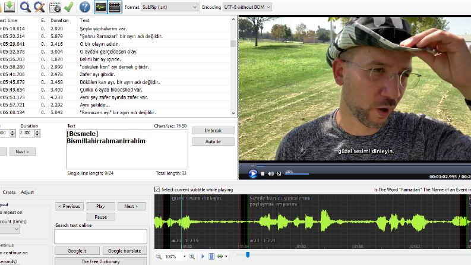This screenshot has height=265, width=471.
Task: Toggle fullscreen in the video player
Action: (279, 173)
